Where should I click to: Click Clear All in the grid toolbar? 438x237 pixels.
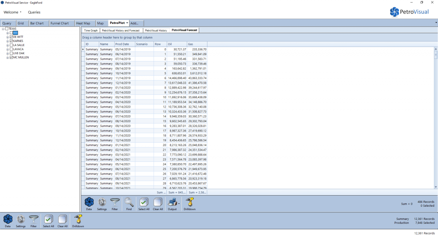click(158, 202)
